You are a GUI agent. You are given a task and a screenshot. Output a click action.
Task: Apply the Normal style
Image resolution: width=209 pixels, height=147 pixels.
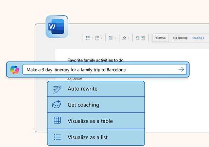[161, 38]
